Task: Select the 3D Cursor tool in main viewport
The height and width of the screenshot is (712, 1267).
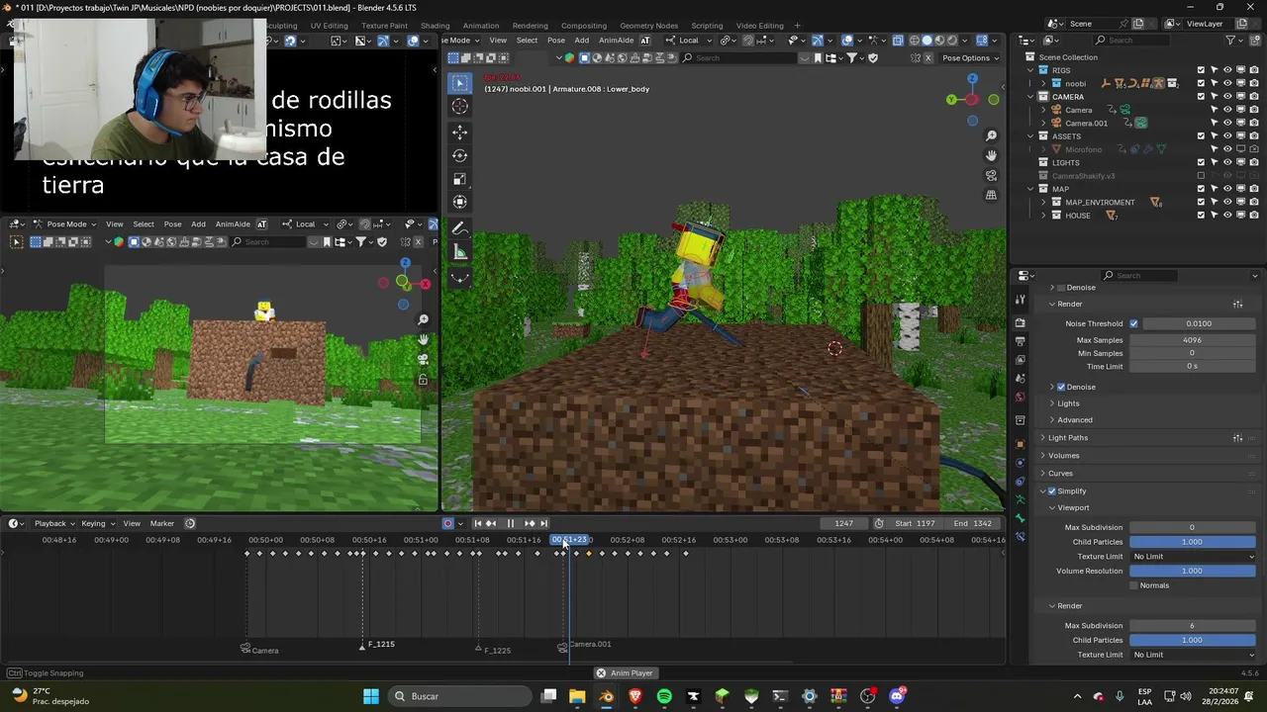Action: coord(459,107)
